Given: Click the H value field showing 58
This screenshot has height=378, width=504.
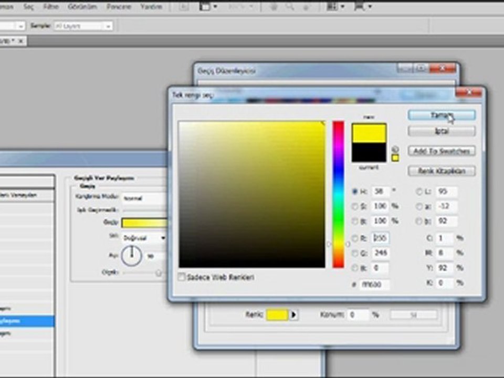Looking at the screenshot, I should coord(380,191).
